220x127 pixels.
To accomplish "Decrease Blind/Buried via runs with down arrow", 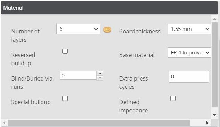I will click(100, 78).
